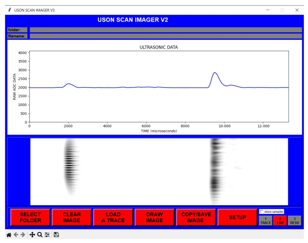The image size is (308, 243).
Task: Click the back arrow to previous view
Action: point(16,235)
